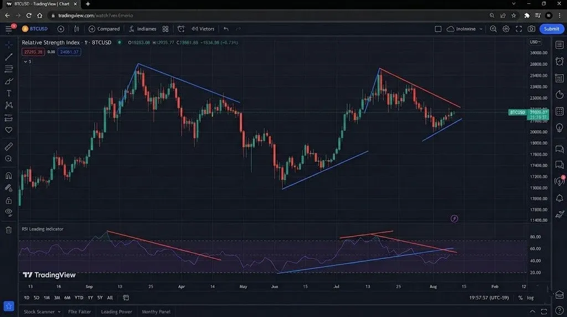Click the 19:57:57 (UTC-59) timezone clock
The image size is (567, 317).
pos(489,298)
